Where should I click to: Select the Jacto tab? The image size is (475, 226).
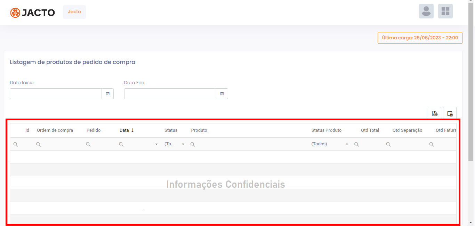click(x=74, y=12)
